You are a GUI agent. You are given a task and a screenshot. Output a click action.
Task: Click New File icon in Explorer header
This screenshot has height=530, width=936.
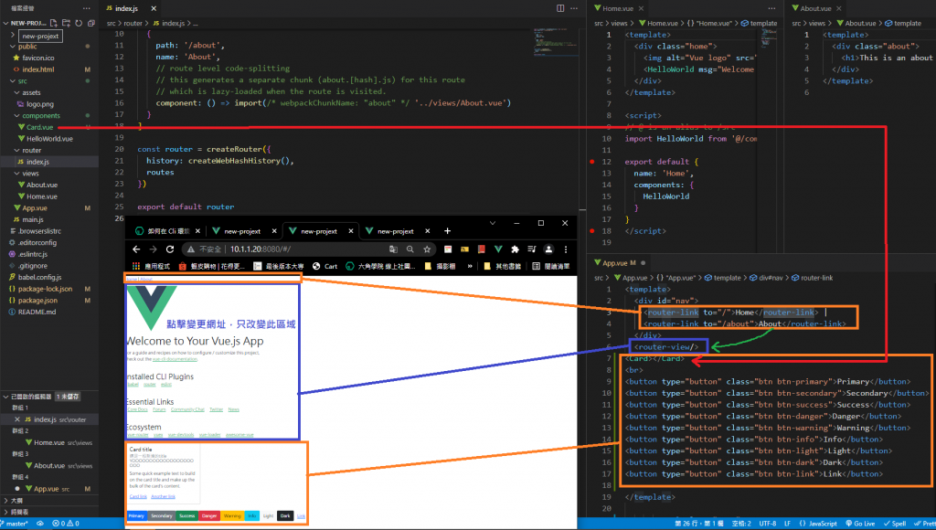(54, 23)
